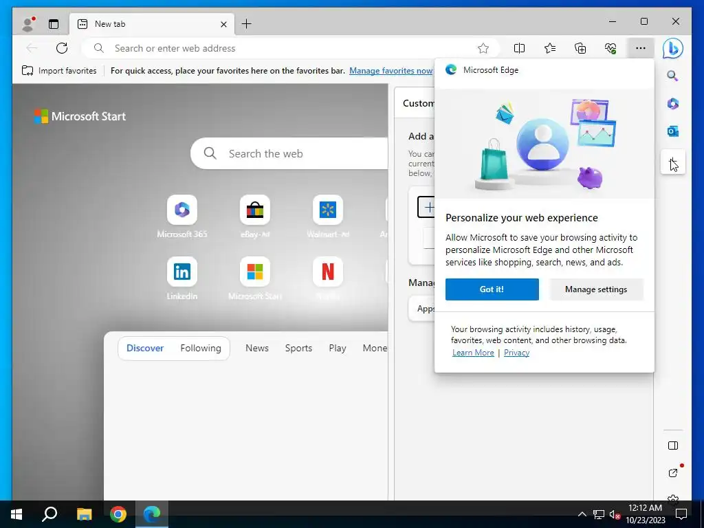Image resolution: width=704 pixels, height=528 pixels.
Task: Add this page to favorites star icon
Action: (483, 48)
